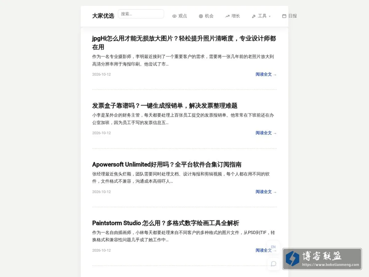The image size is (369, 277).
Task: Open the Apowersoft Unlimited article title
Action: point(167,164)
